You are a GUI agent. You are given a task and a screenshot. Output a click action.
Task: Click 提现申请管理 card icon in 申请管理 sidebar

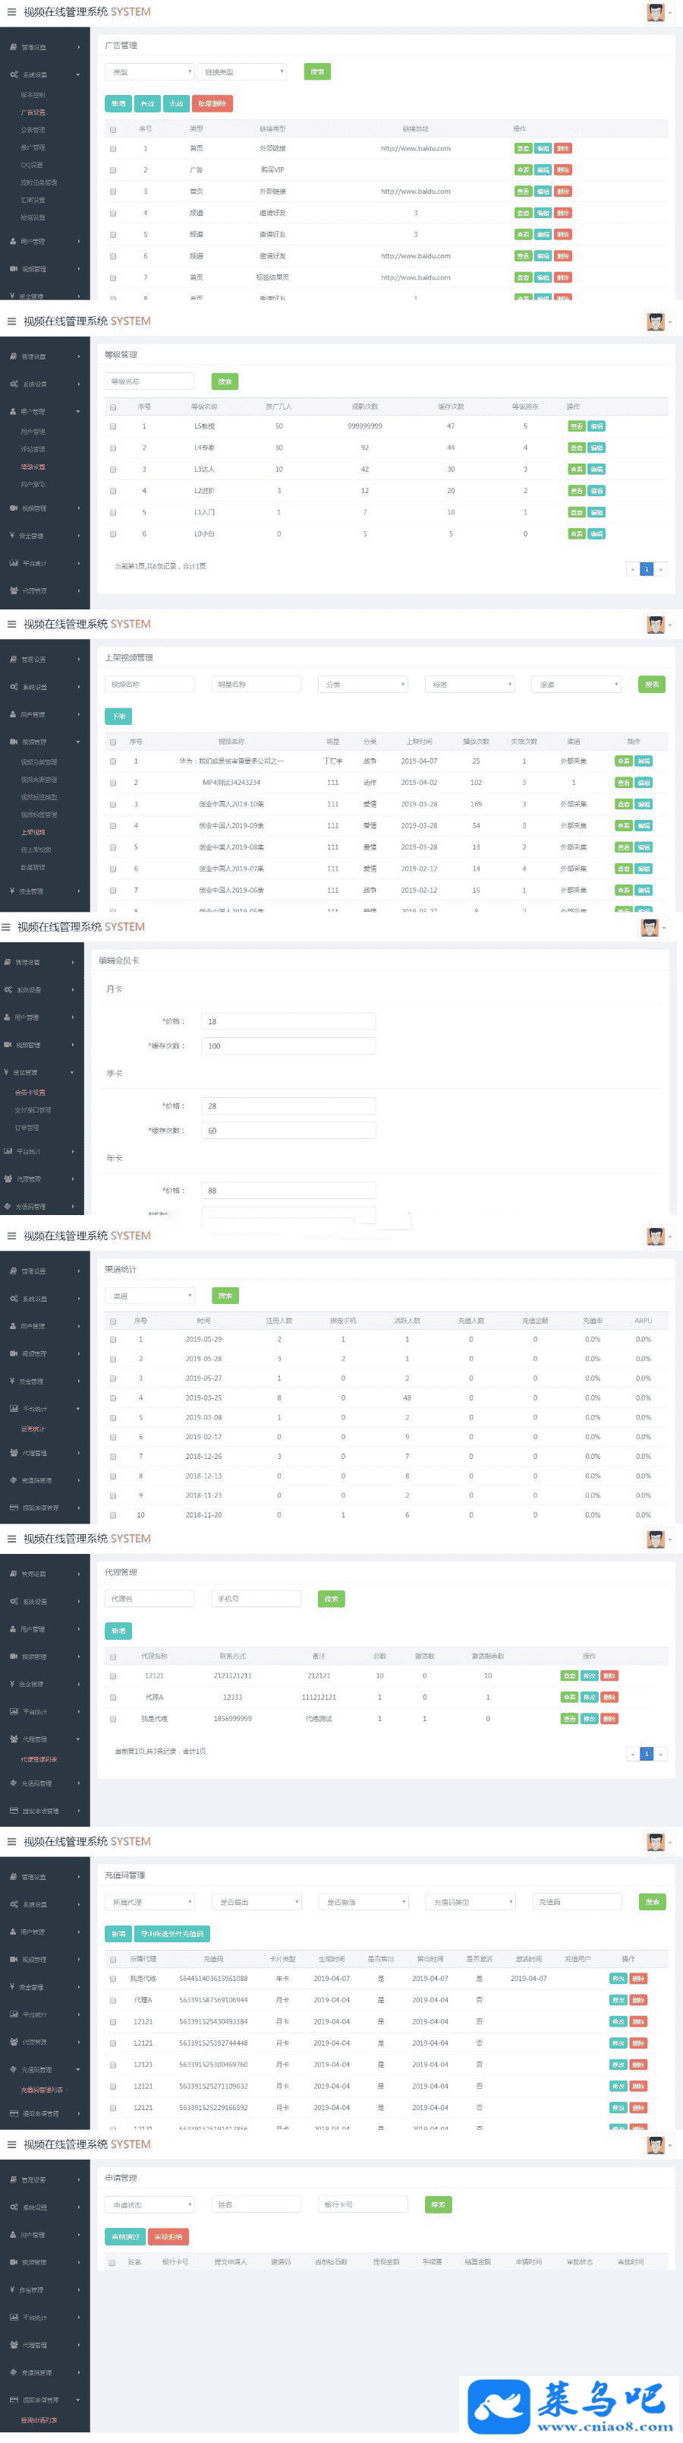pyautogui.click(x=13, y=2400)
